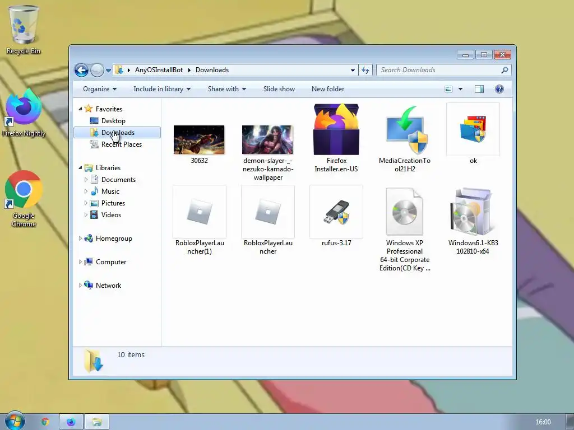Image resolution: width=574 pixels, height=430 pixels.
Task: Show the preview pane using toolbar icon
Action: [x=479, y=89]
